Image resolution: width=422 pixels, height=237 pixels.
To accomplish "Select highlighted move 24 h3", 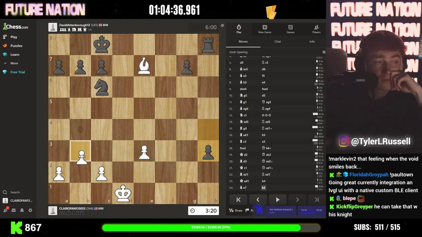I will [263, 188].
